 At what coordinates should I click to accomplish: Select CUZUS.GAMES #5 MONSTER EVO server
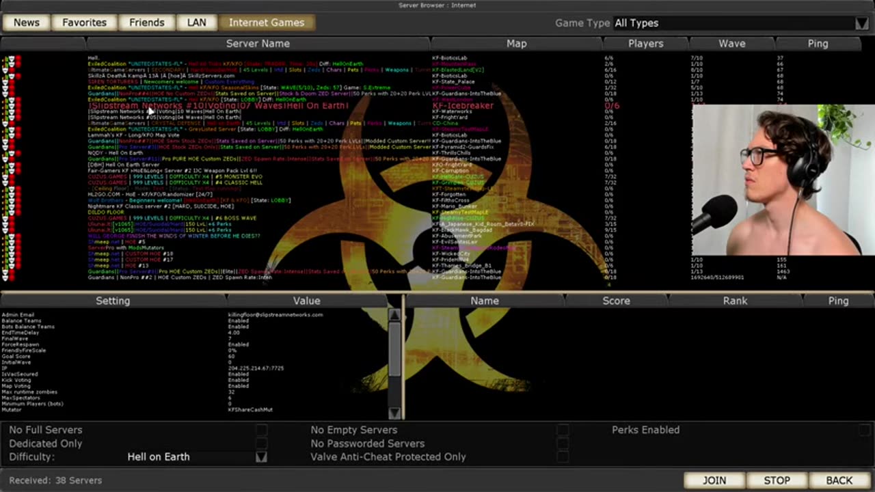[175, 176]
